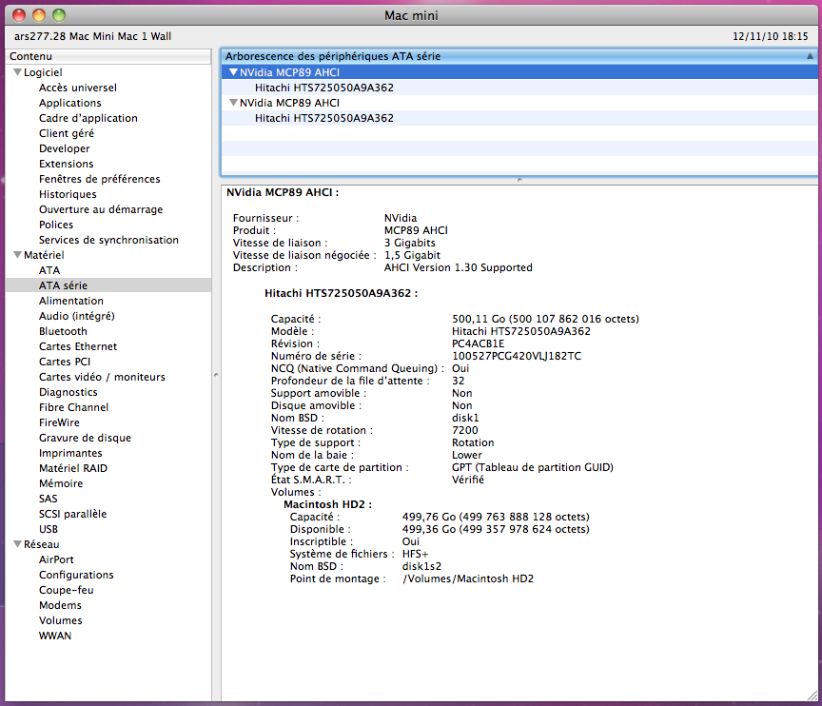This screenshot has width=822, height=706.
Task: Open Gravure de disque
Action: pos(85,437)
